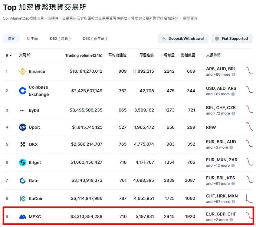Image resolution: width=256 pixels, height=227 pixels.
Task: Click info icon beside Gate '+61 more'
Action: pyautogui.click(x=233, y=184)
